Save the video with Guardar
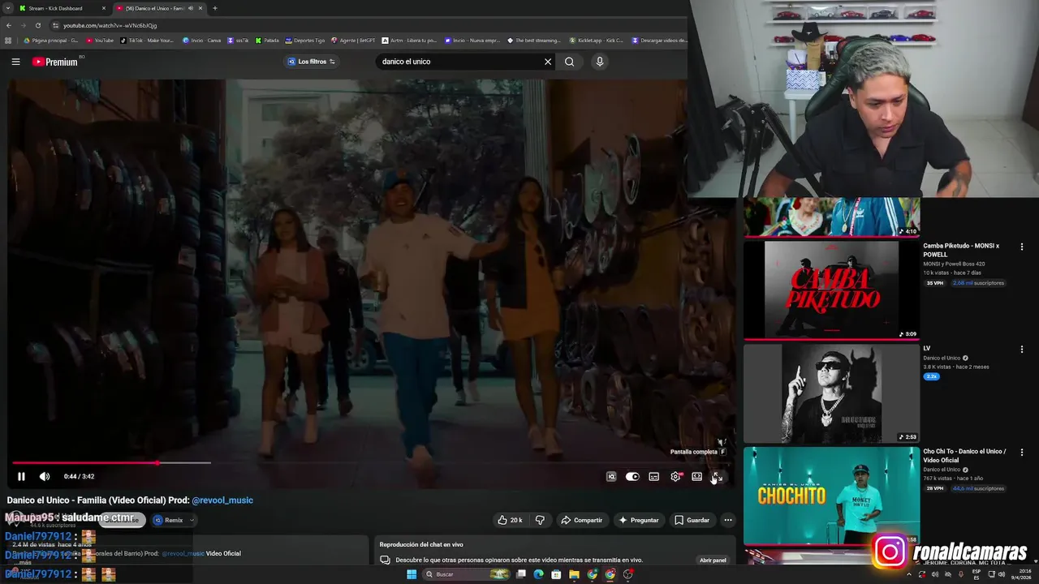Viewport: 1039px width, 584px height. [x=692, y=520]
